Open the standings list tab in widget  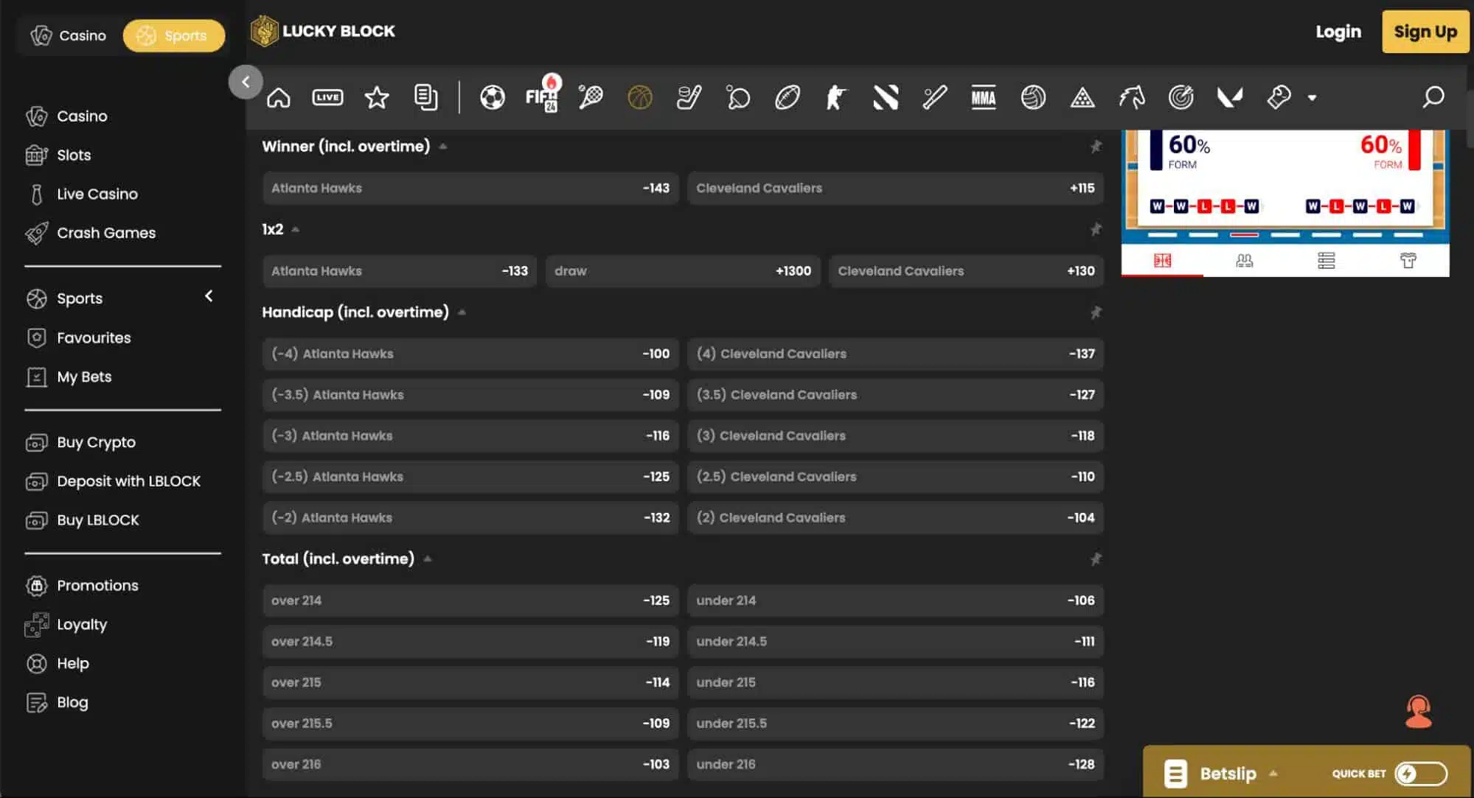coord(1327,260)
